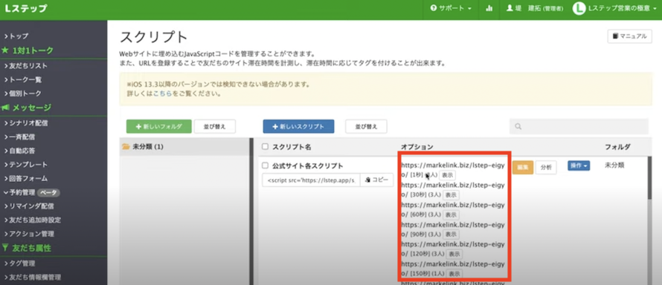The image size is (662, 285).
Task: Click the orange 編集 button
Action: pyautogui.click(x=523, y=167)
